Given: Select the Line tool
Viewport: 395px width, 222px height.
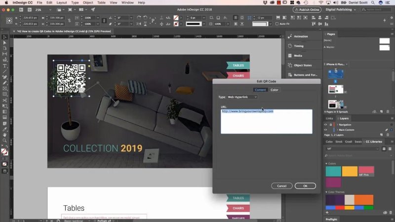Looking at the screenshot, I should click(4, 72).
